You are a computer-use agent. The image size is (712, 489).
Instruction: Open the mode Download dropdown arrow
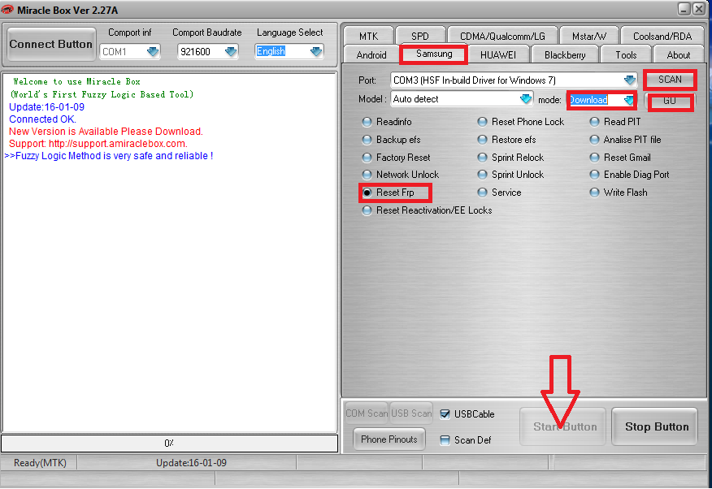[628, 100]
